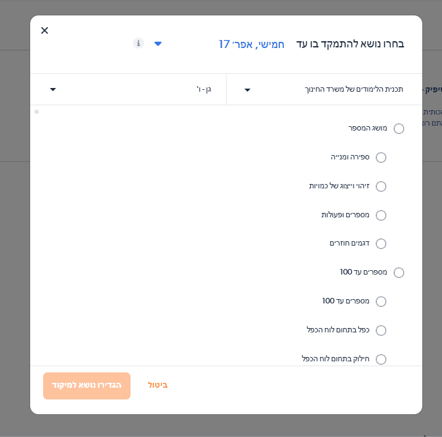Click the info icon beside the date
The height and width of the screenshot is (437, 442).
(x=139, y=43)
